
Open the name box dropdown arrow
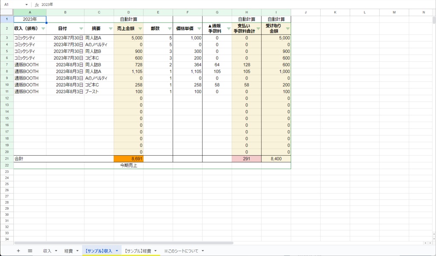point(26,5)
